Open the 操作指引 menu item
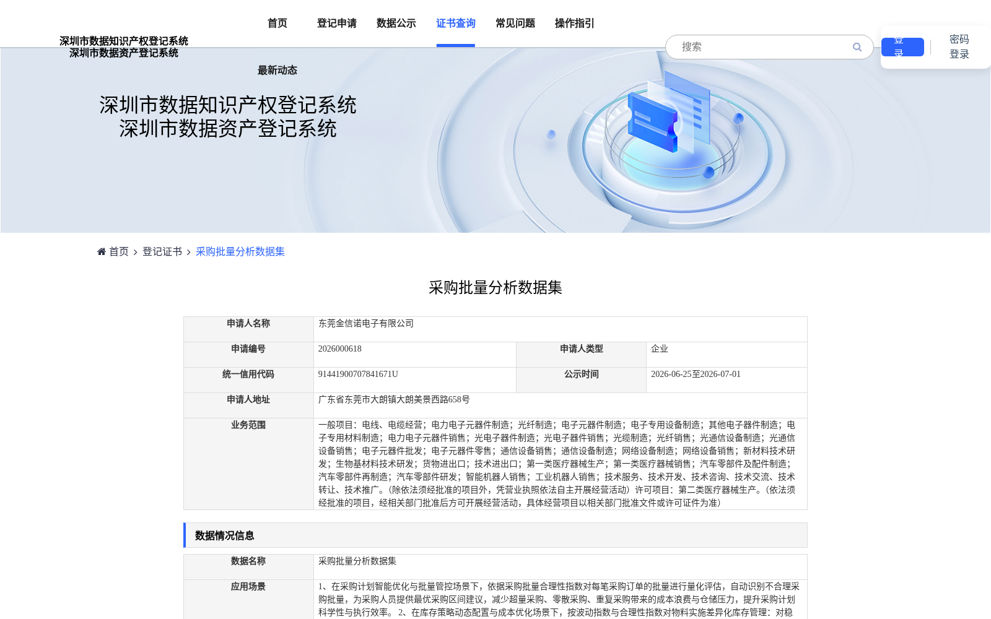 (x=575, y=23)
